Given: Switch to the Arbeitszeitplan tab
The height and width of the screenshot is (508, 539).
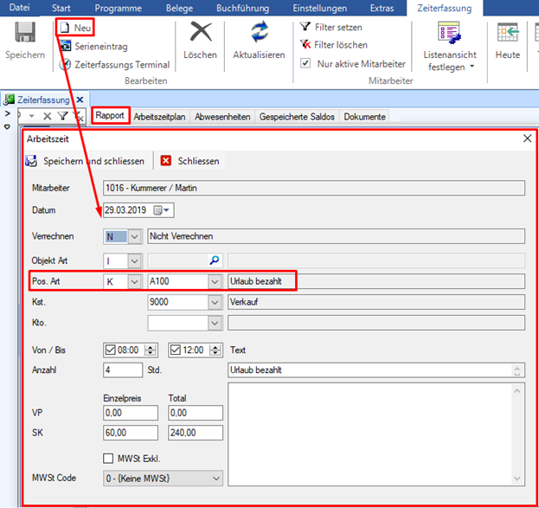Looking at the screenshot, I should [159, 117].
